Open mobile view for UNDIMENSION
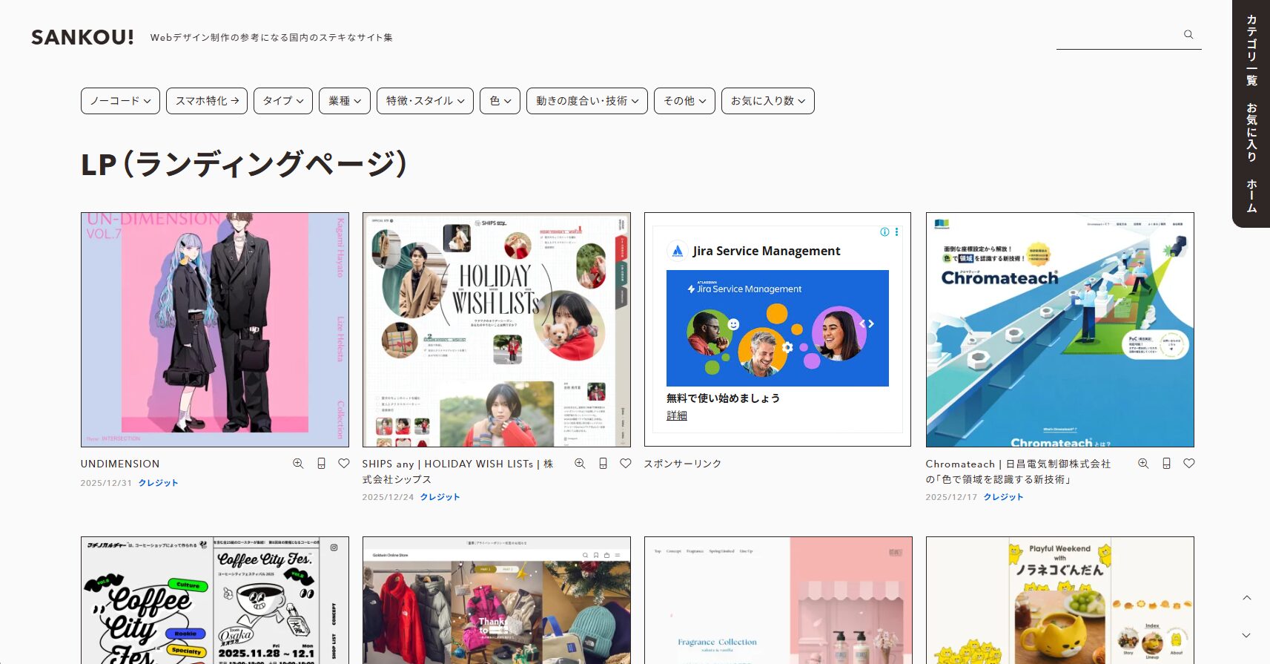This screenshot has height=664, width=1270. [321, 464]
